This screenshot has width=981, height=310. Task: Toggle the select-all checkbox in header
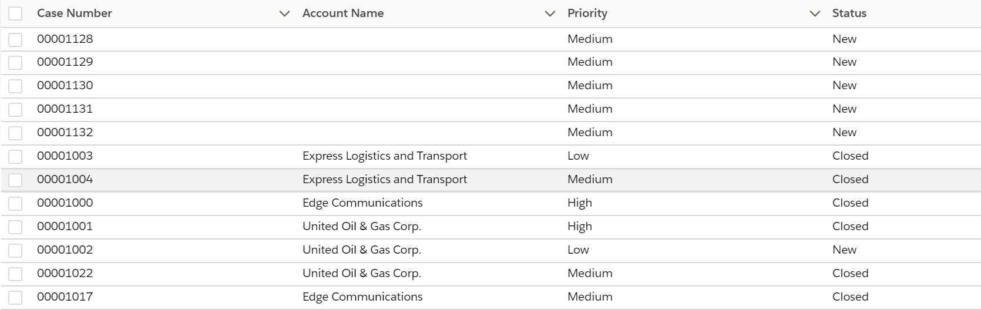15,14
